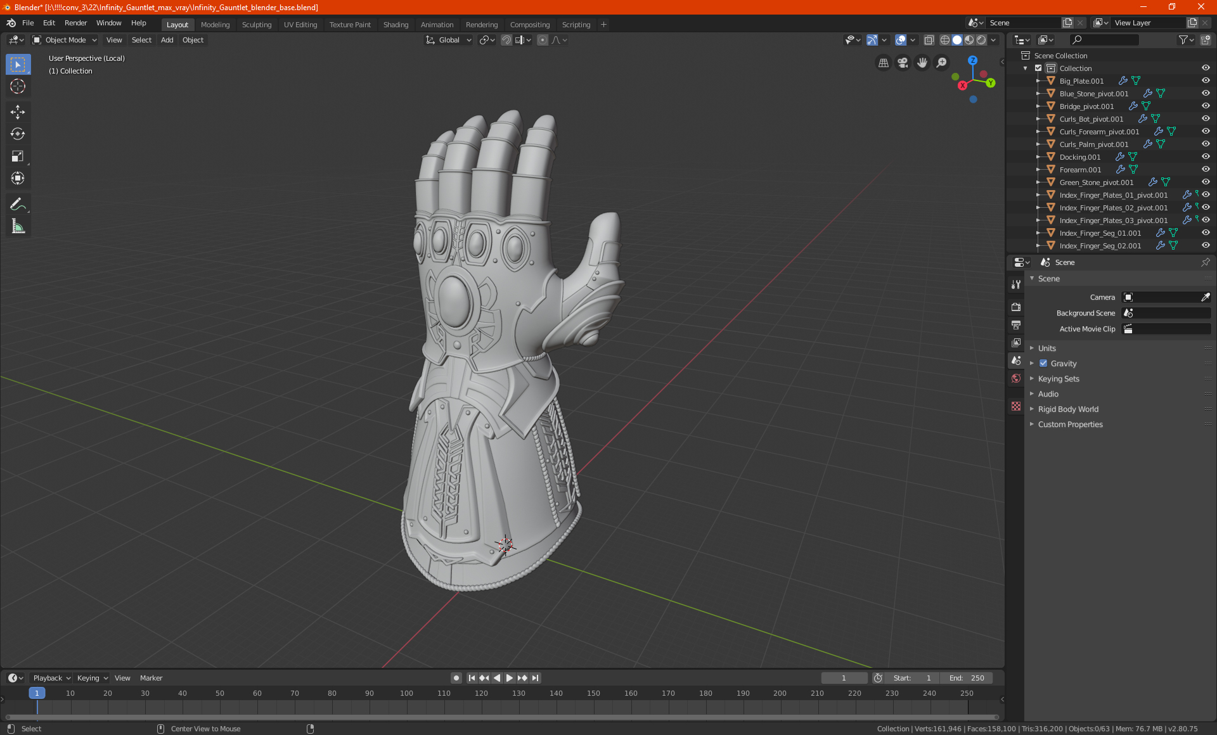
Task: Open the File menu
Action: coord(28,23)
